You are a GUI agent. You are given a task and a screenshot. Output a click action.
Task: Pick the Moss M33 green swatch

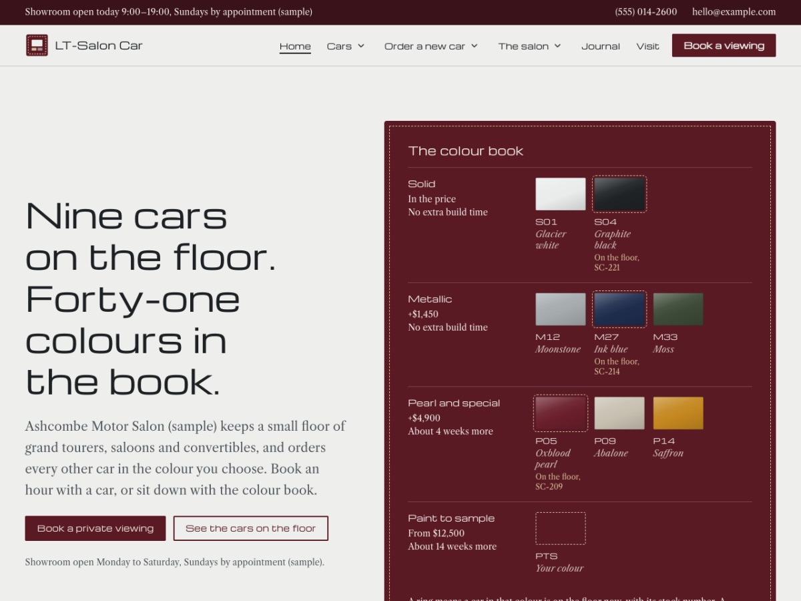tap(678, 309)
